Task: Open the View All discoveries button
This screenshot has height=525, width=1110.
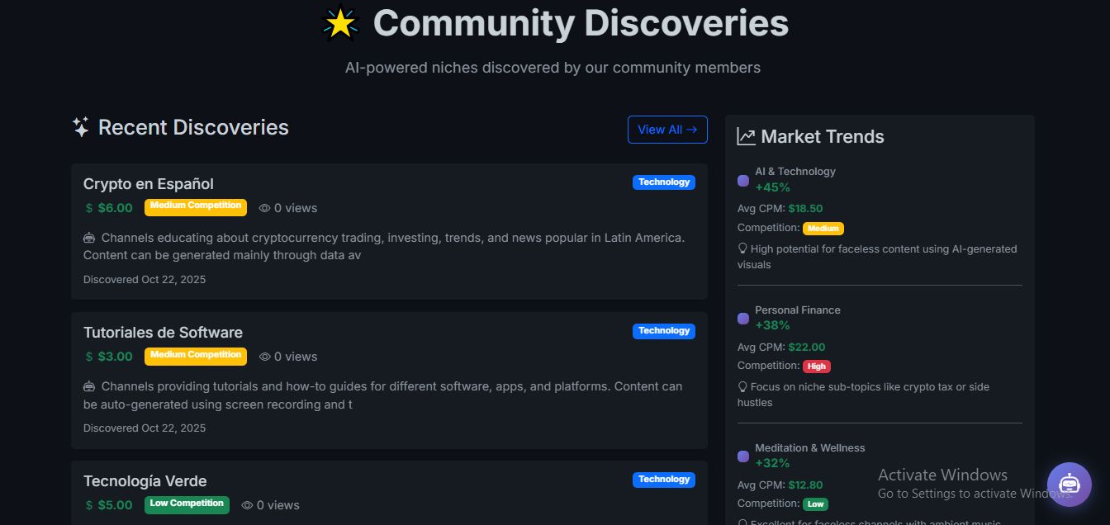Action: point(667,130)
